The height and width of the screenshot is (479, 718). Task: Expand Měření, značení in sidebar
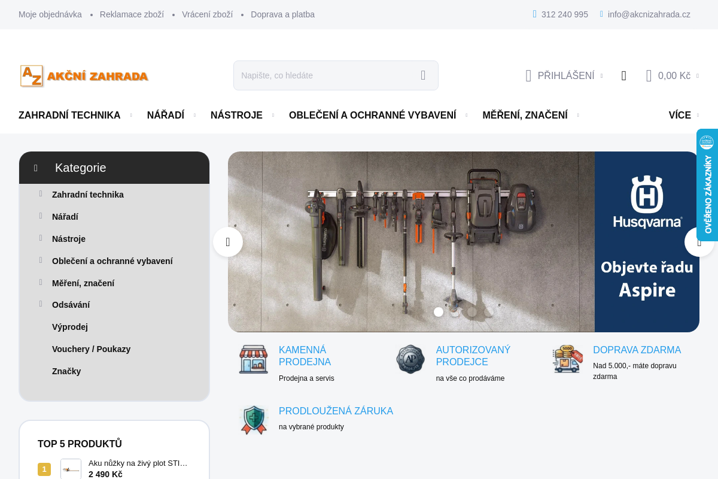[x=41, y=283]
